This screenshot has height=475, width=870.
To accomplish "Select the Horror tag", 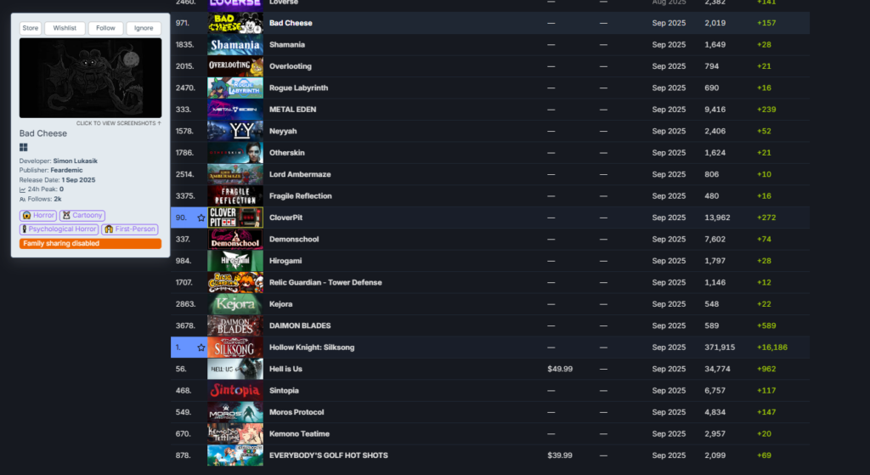I will coord(38,215).
